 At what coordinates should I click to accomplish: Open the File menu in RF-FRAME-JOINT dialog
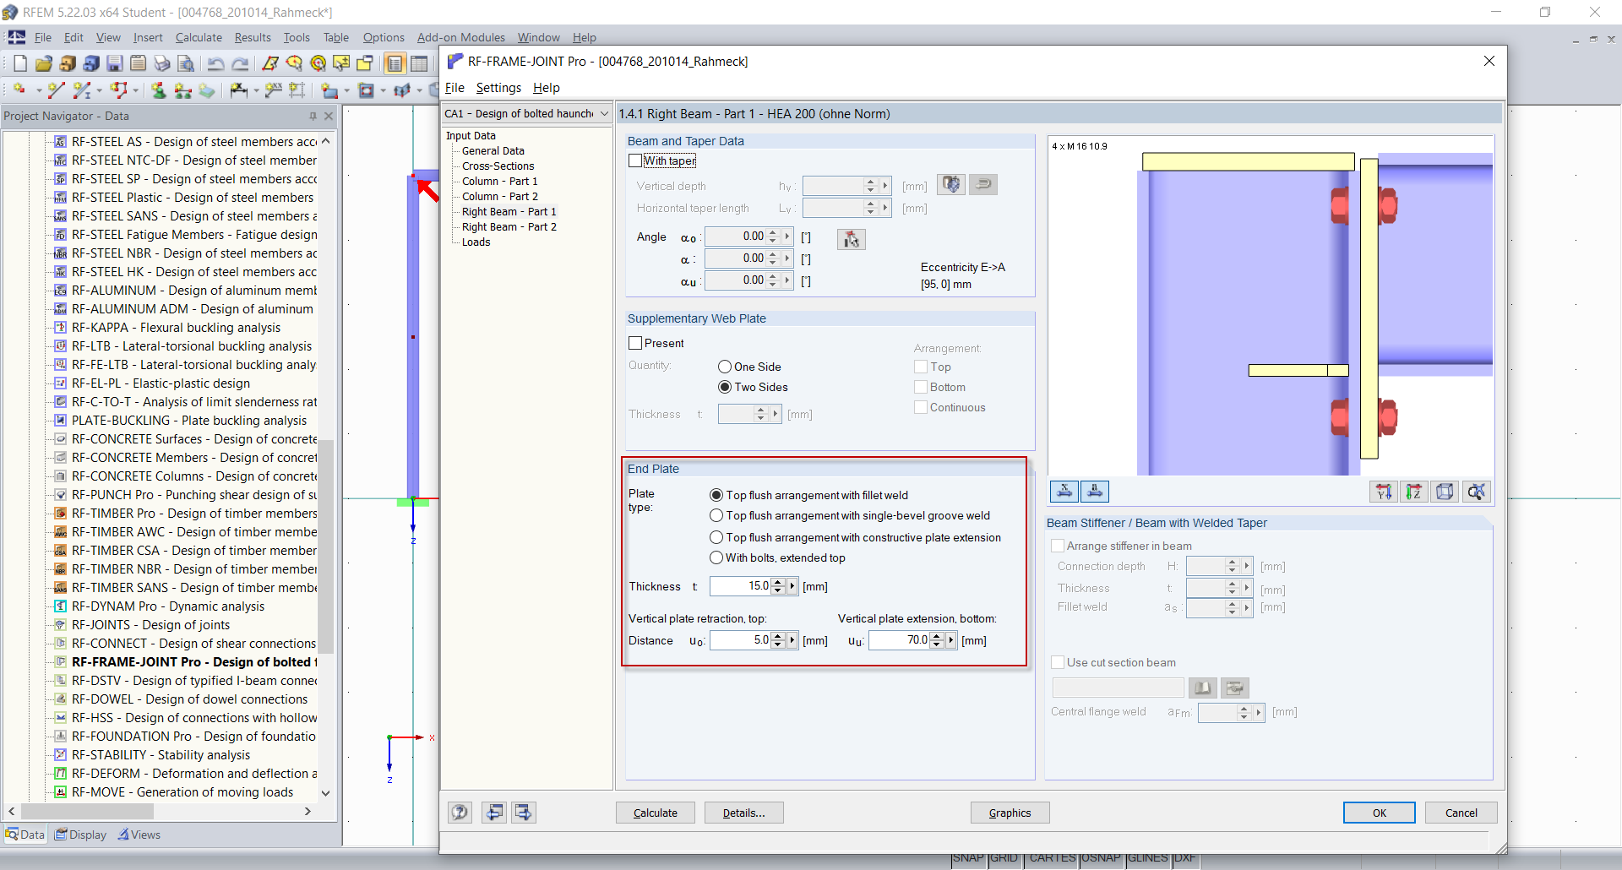[454, 88]
